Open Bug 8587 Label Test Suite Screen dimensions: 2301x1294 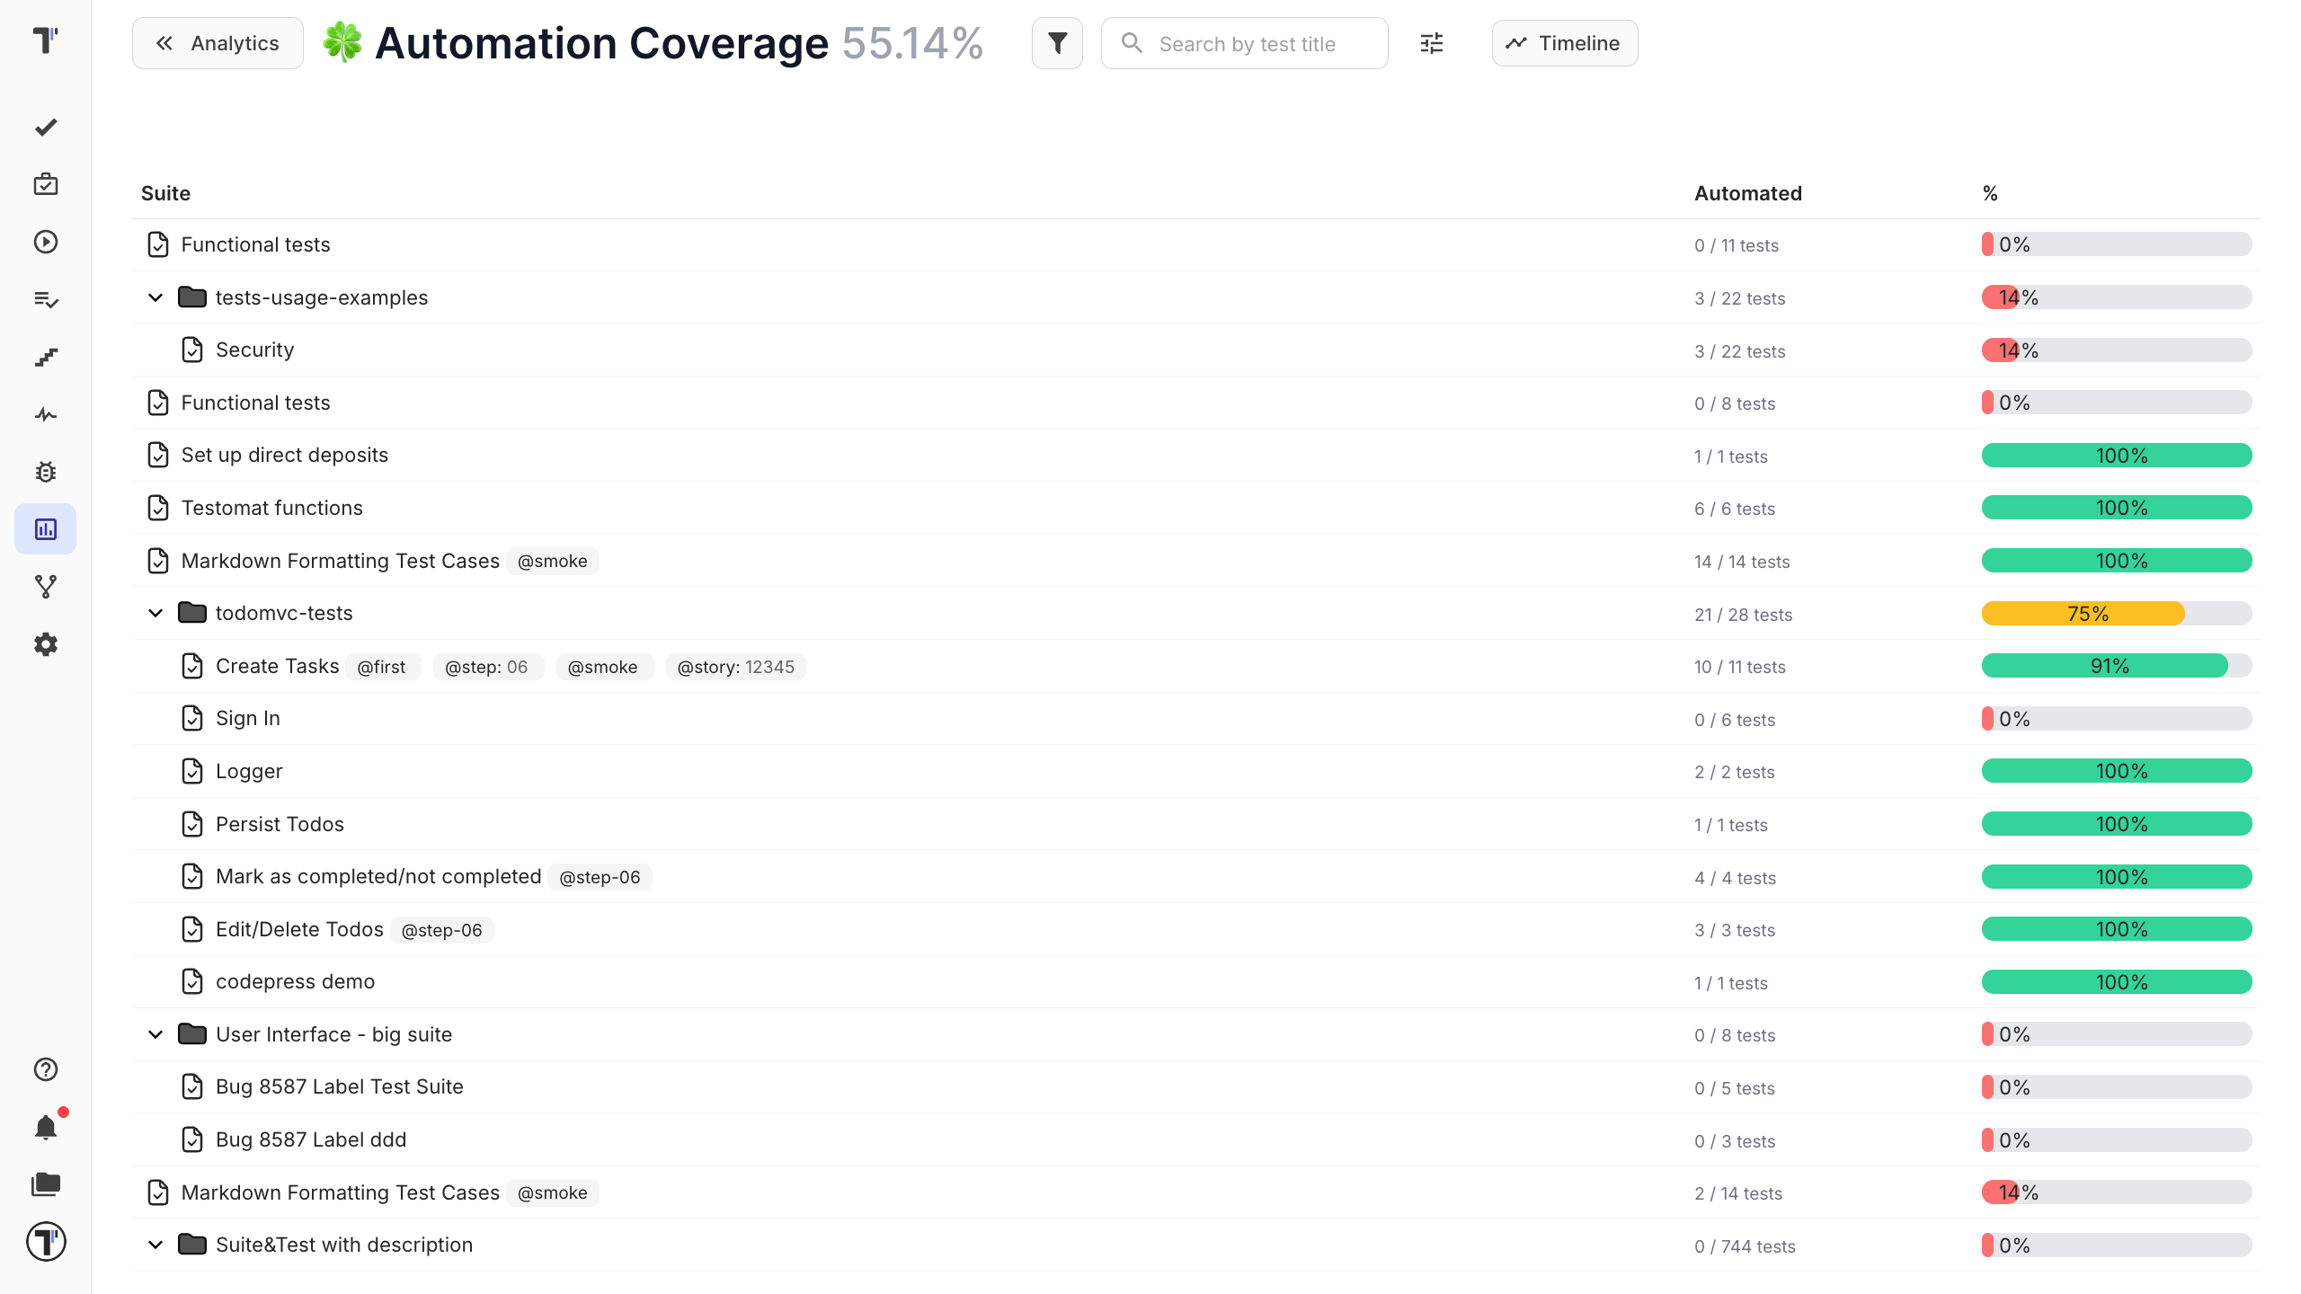(x=340, y=1086)
